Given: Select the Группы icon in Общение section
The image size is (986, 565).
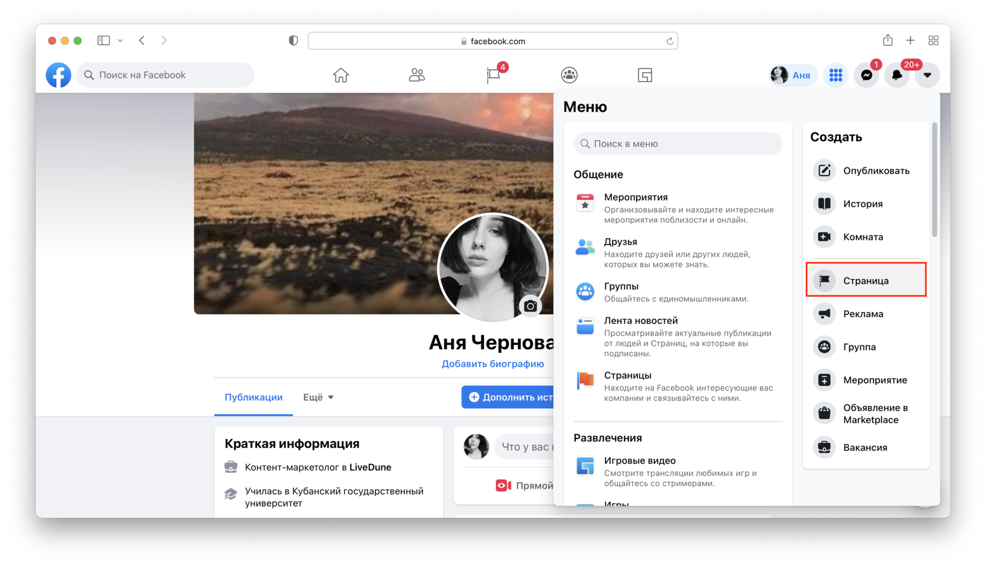Looking at the screenshot, I should click(585, 291).
